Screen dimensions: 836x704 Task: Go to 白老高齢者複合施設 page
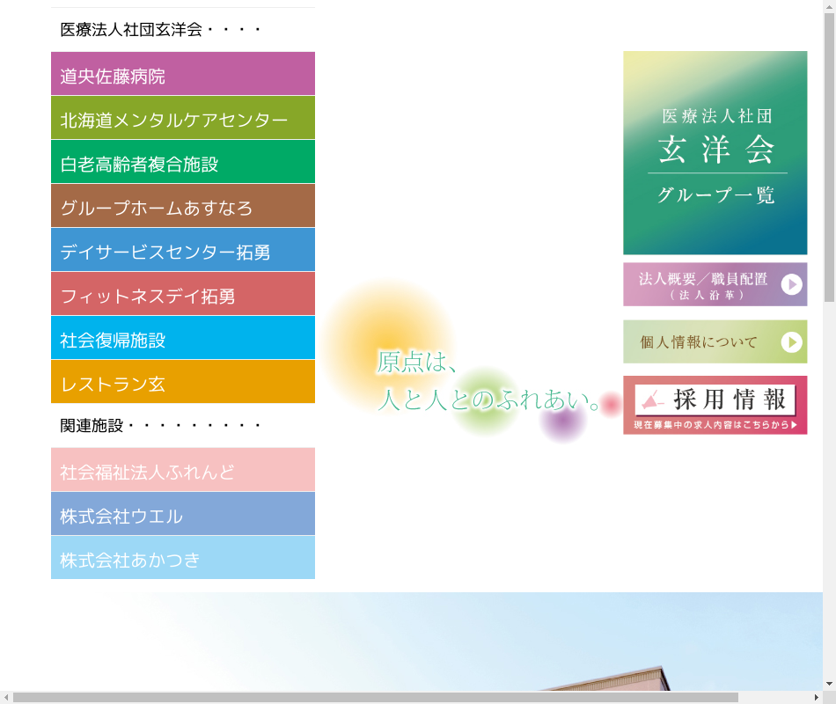tap(183, 162)
